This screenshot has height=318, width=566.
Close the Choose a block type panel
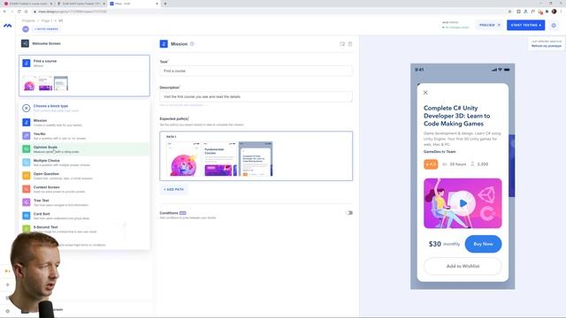26,108
